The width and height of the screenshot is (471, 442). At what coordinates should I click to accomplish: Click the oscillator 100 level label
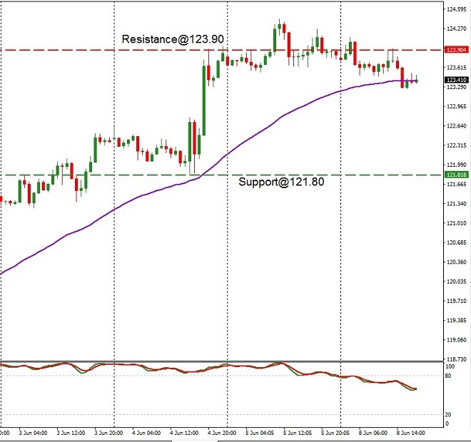coord(450,366)
